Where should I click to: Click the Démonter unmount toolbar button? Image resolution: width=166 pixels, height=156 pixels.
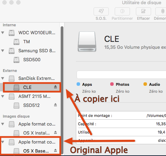161,11
